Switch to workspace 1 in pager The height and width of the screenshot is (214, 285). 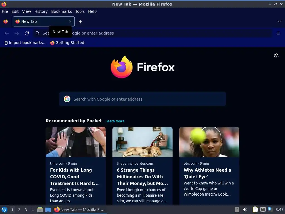pos(12,210)
